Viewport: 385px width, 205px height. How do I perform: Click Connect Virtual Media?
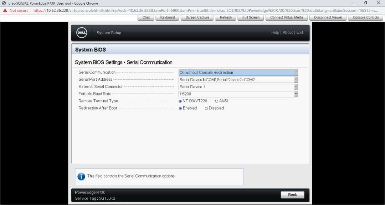coord(287,17)
